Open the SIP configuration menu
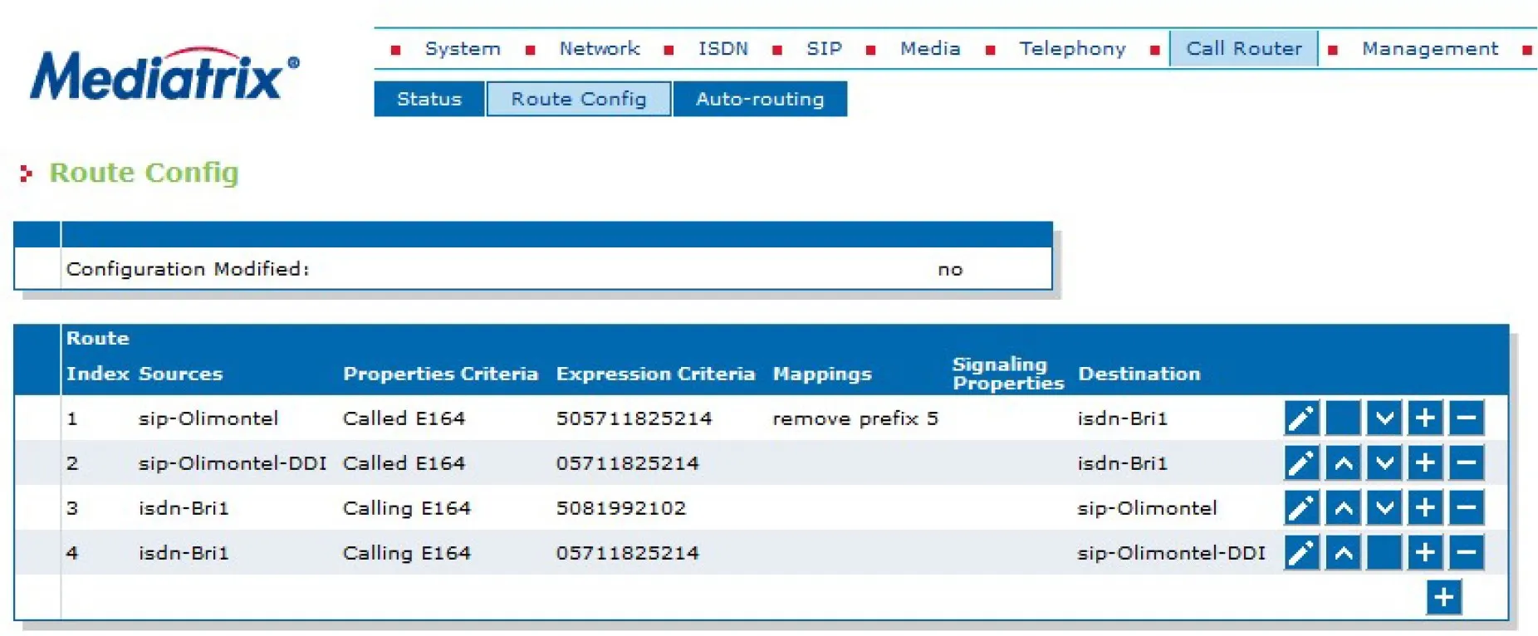This screenshot has height=636, width=1538. pyautogui.click(x=824, y=49)
